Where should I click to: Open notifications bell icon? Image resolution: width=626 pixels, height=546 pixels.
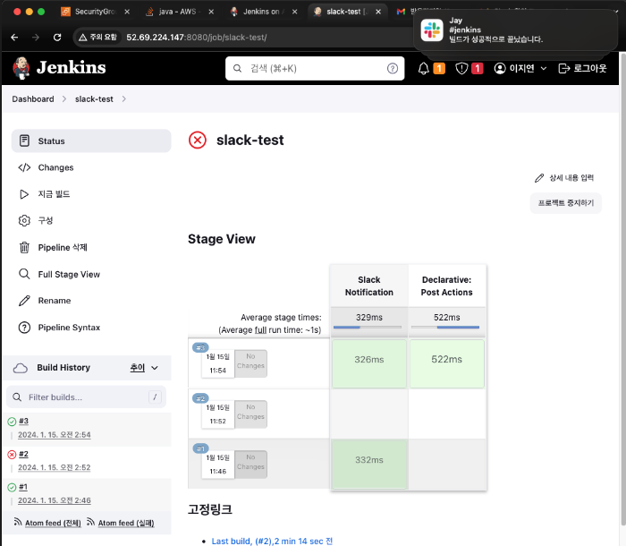[424, 68]
